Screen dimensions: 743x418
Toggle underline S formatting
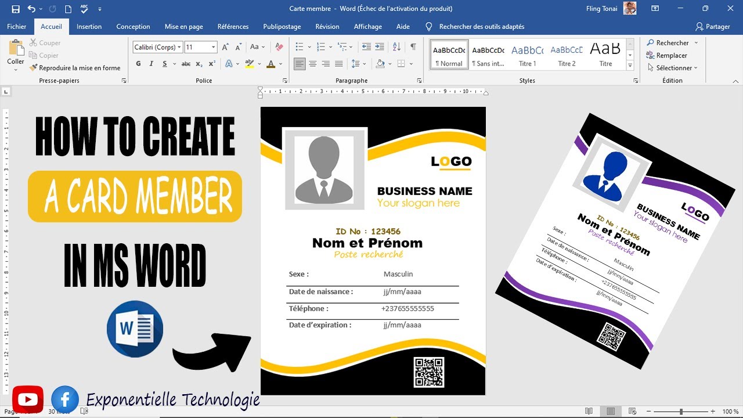pos(165,64)
